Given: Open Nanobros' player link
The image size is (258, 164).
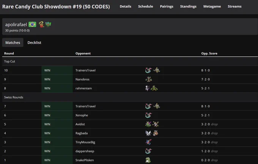Looking at the screenshot, I should 82,79.
